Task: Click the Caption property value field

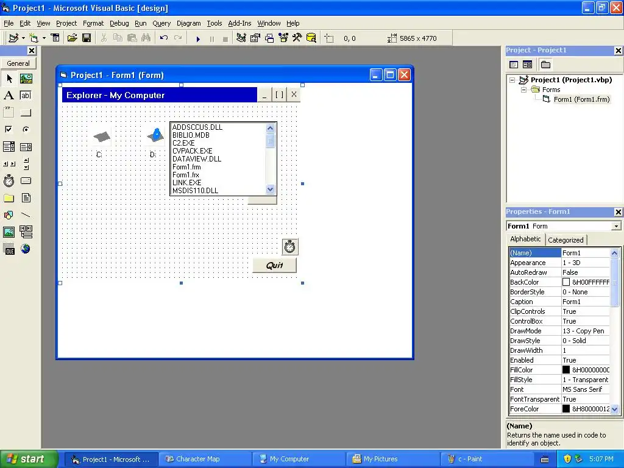Action: click(x=585, y=302)
